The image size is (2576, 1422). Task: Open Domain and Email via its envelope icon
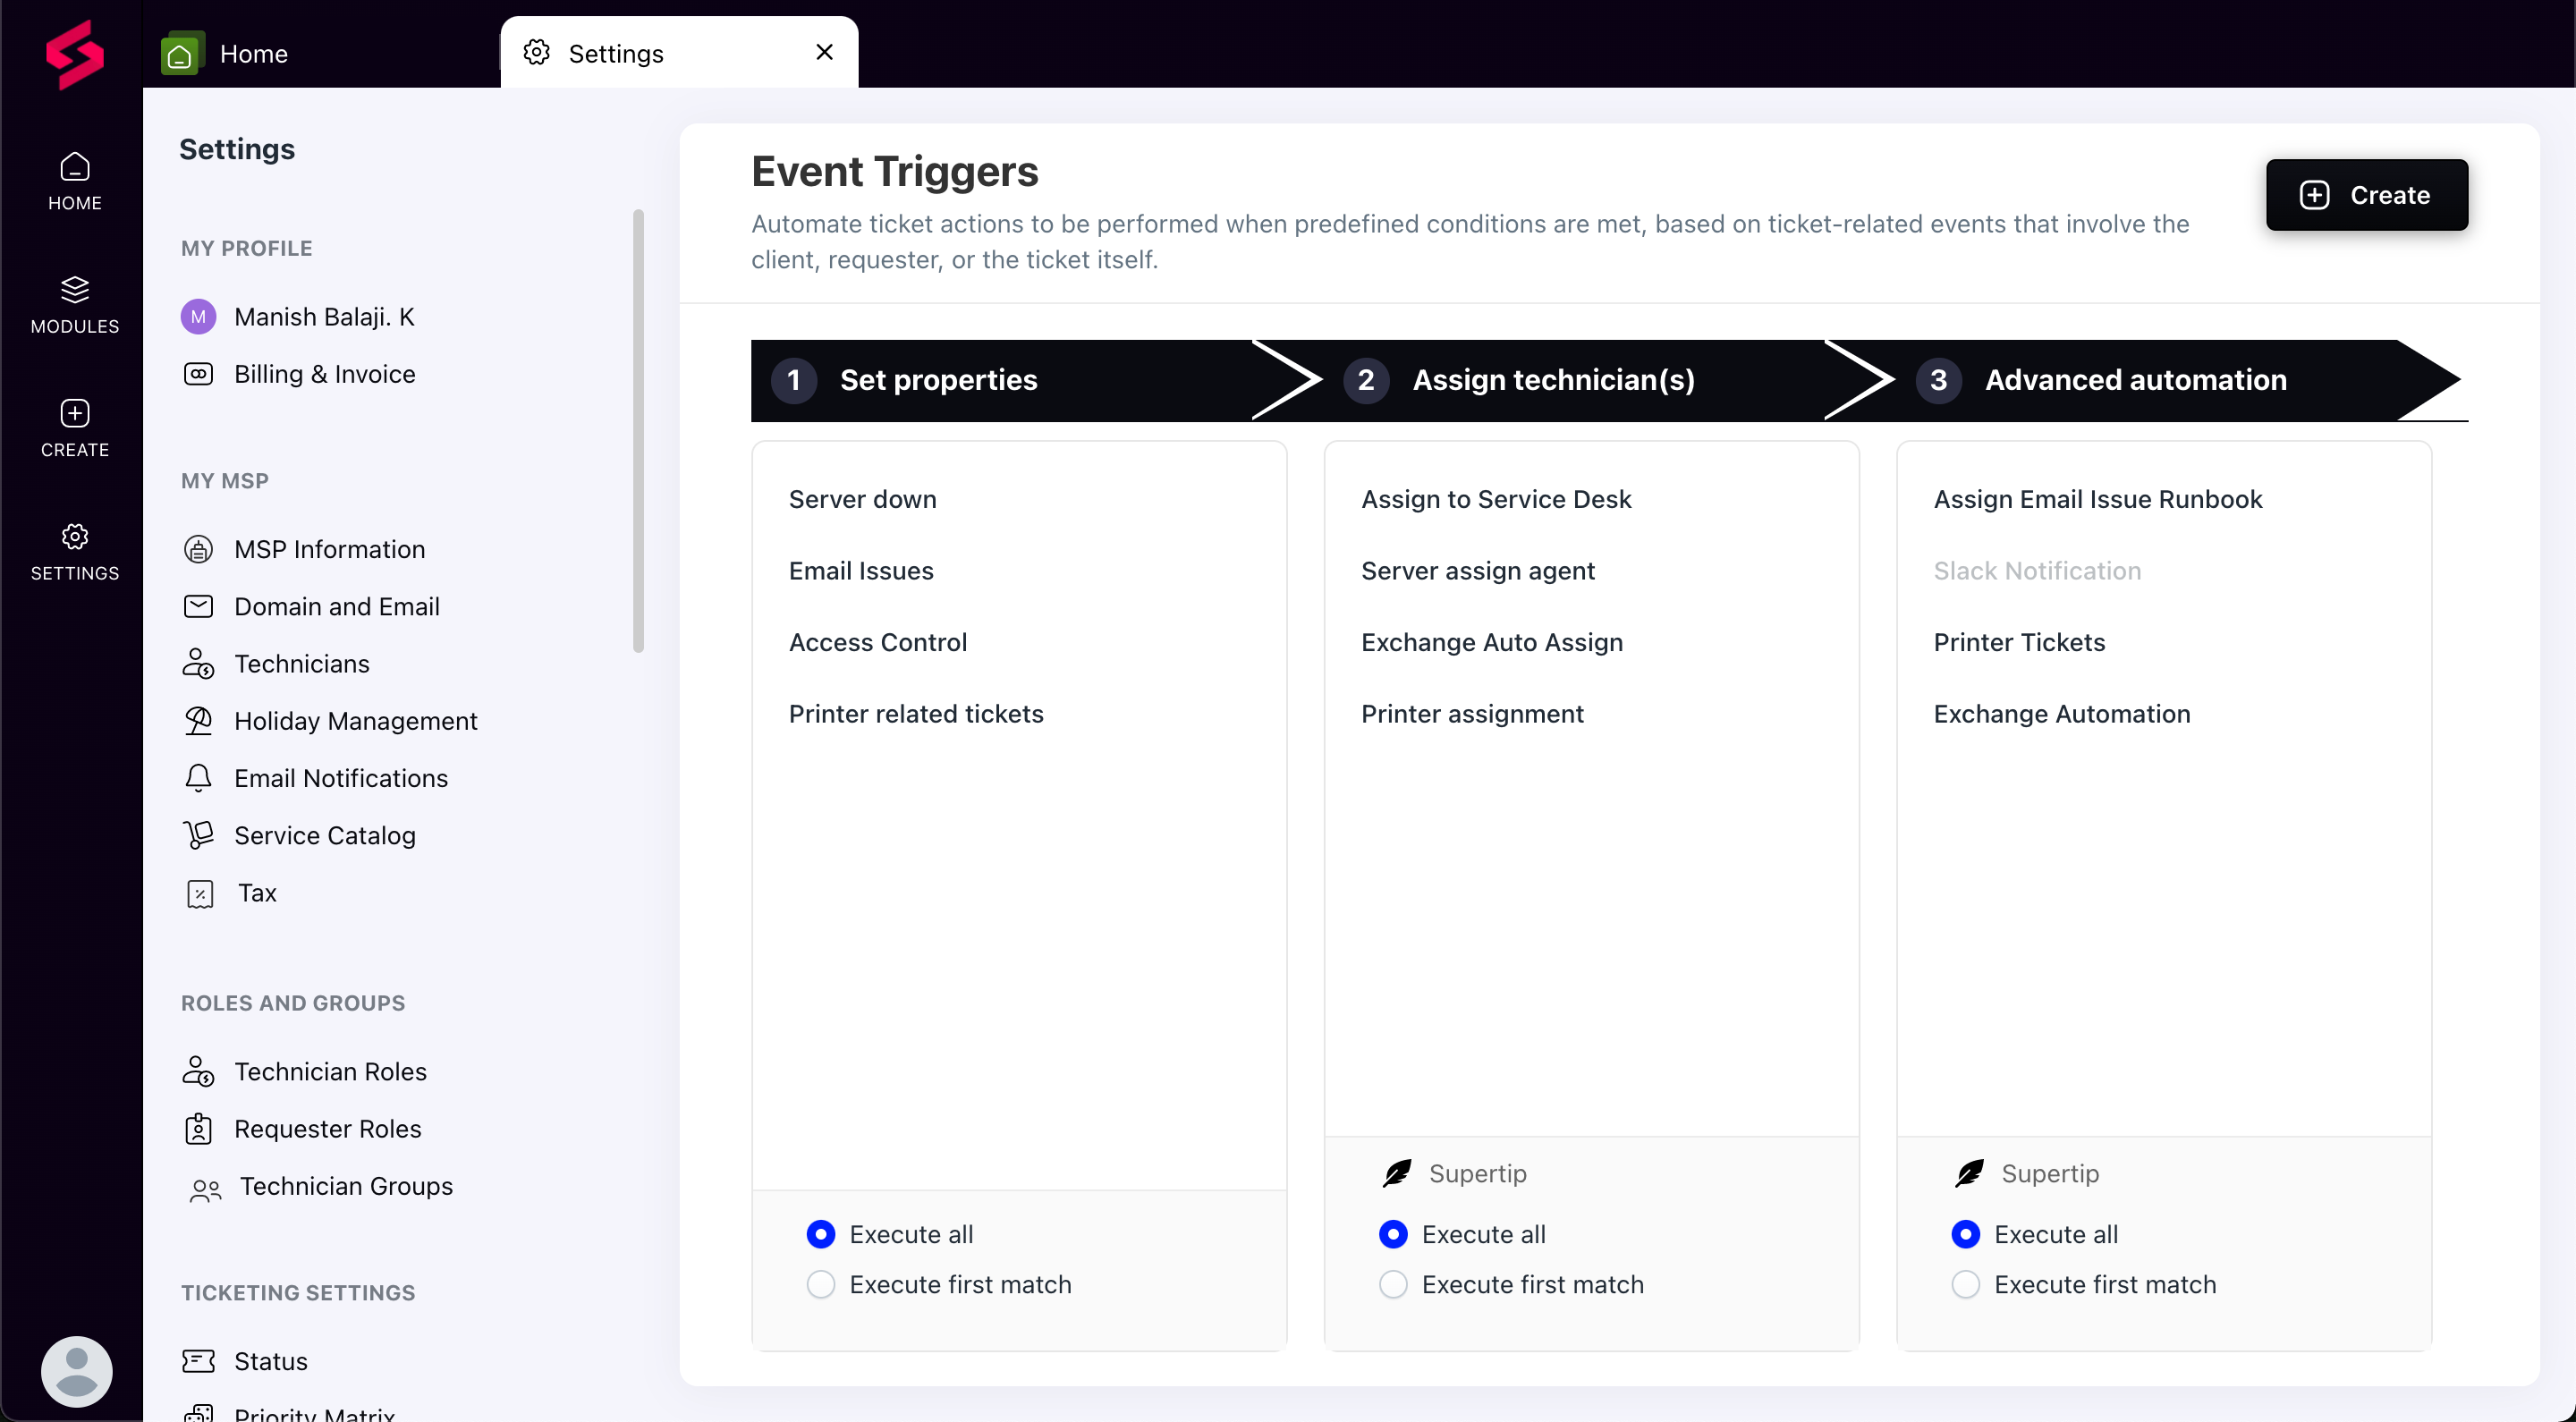tap(198, 606)
